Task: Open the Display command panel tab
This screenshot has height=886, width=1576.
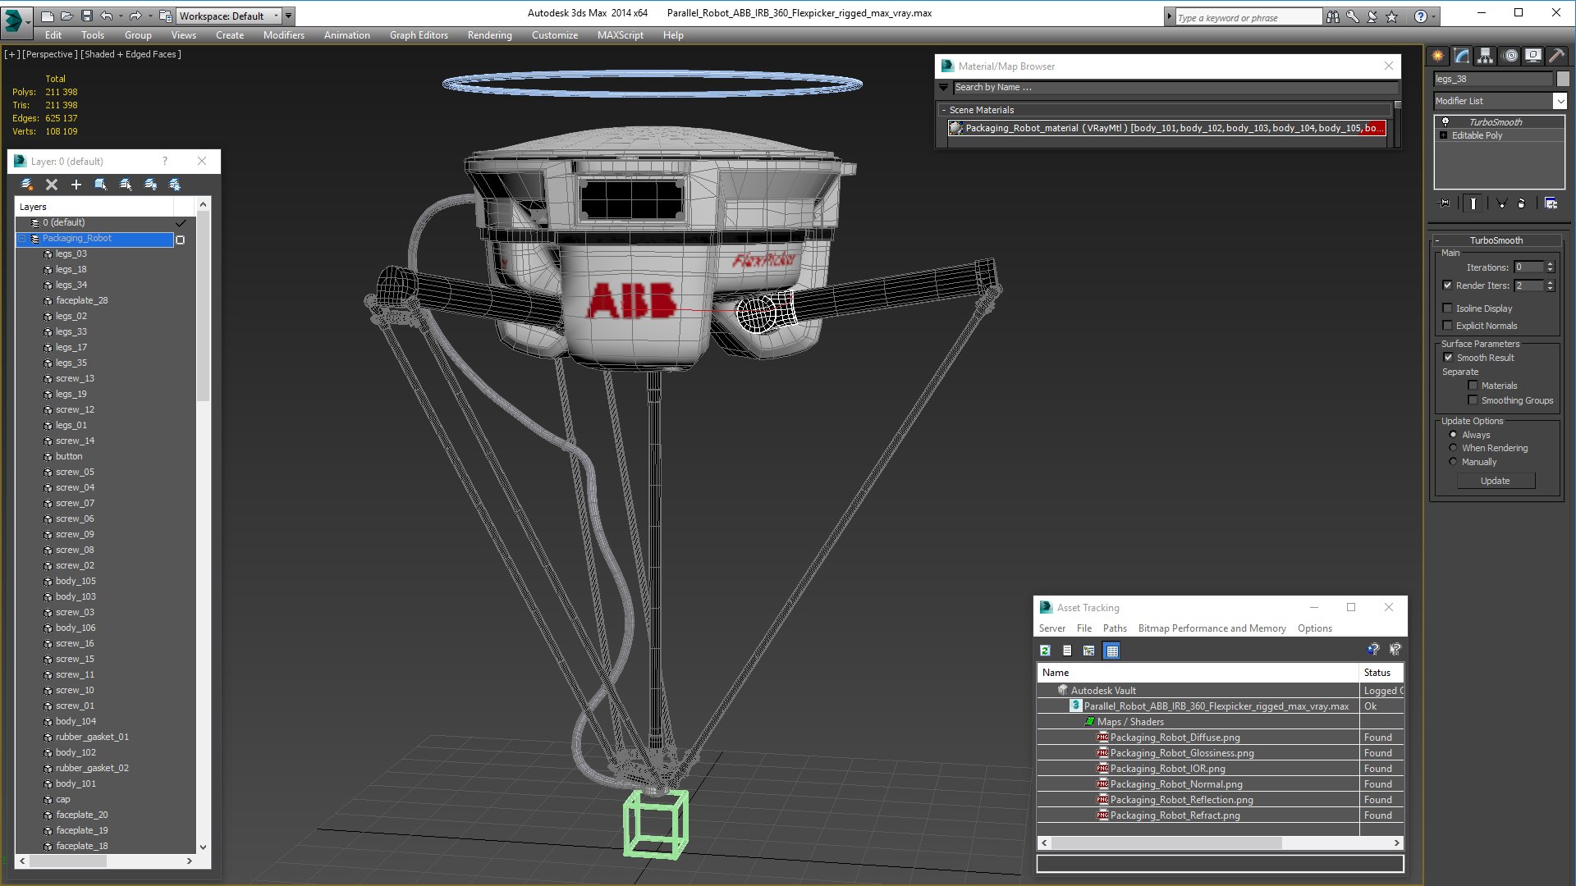Action: coord(1533,56)
